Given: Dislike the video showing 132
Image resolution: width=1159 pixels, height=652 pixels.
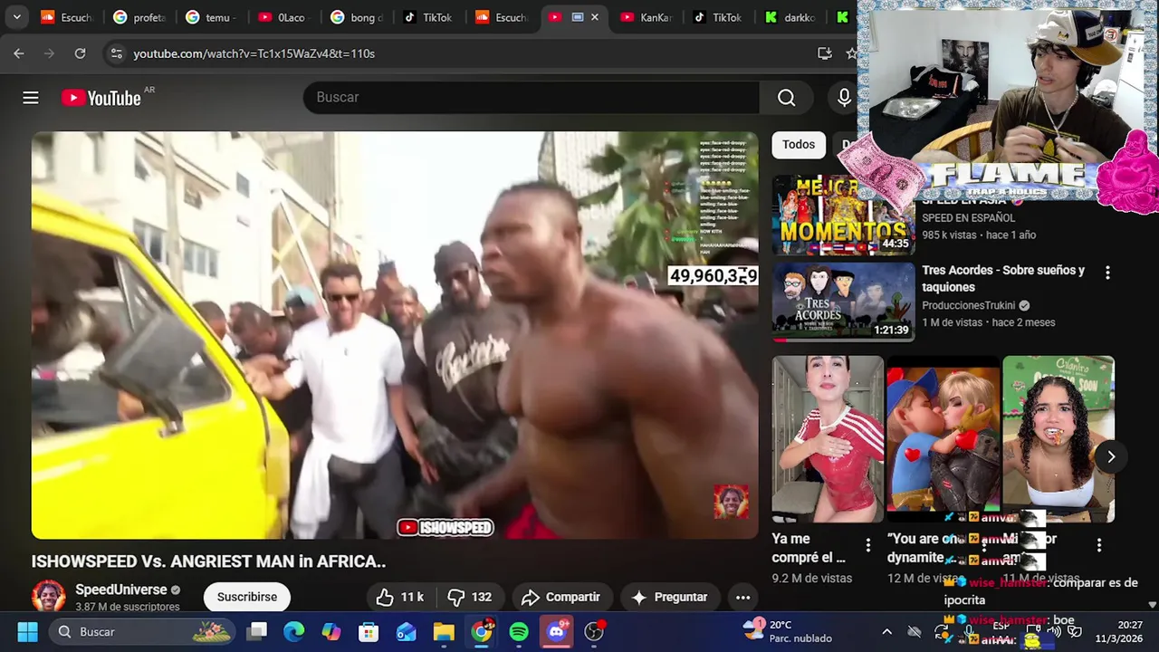Looking at the screenshot, I should tap(469, 597).
